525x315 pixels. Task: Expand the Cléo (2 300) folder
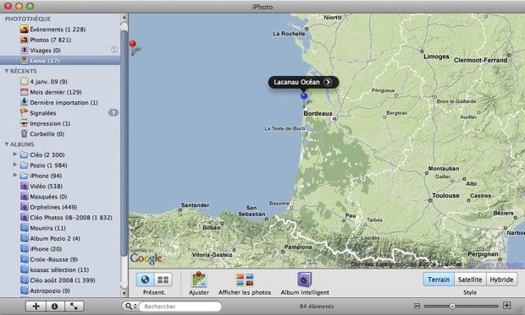coord(14,155)
